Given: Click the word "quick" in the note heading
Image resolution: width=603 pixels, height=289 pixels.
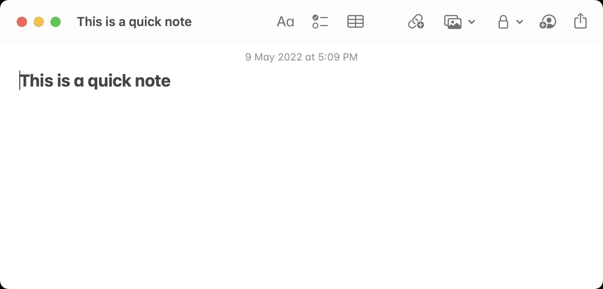Looking at the screenshot, I should 106,81.
